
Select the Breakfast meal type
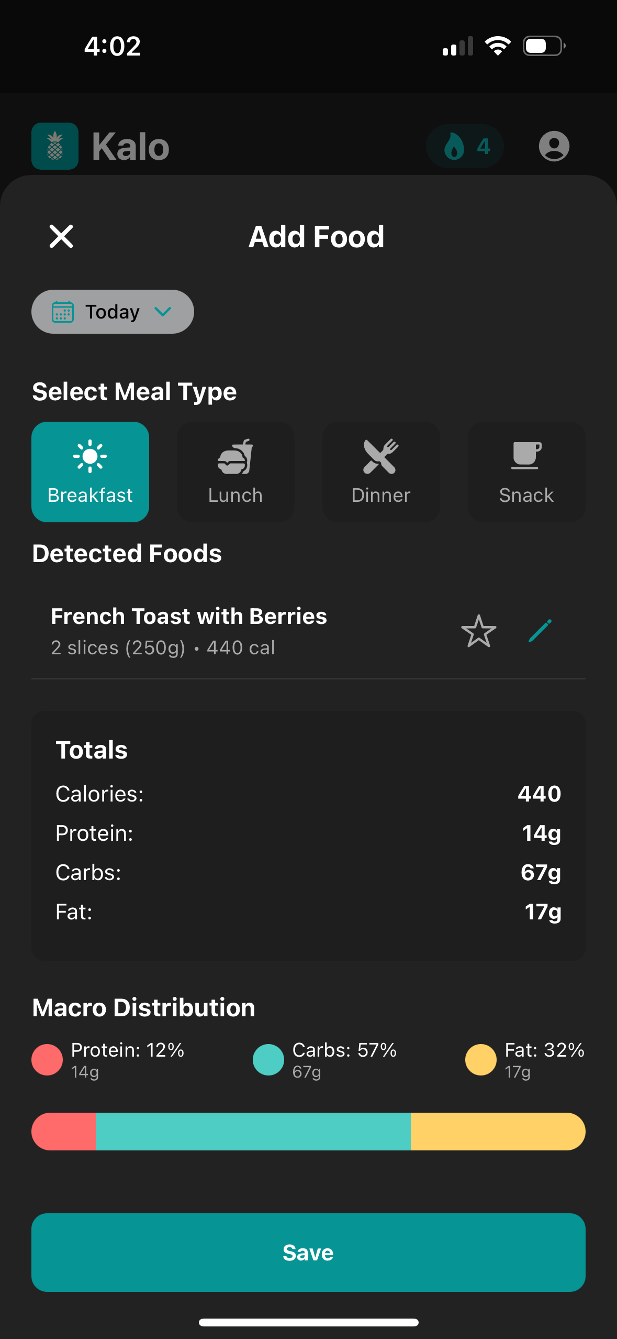pos(90,471)
